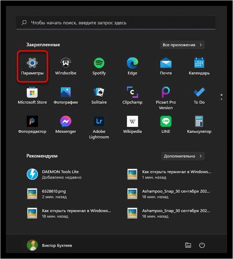
Task: Launch Windscribe from pinned apps
Action: tap(66, 66)
